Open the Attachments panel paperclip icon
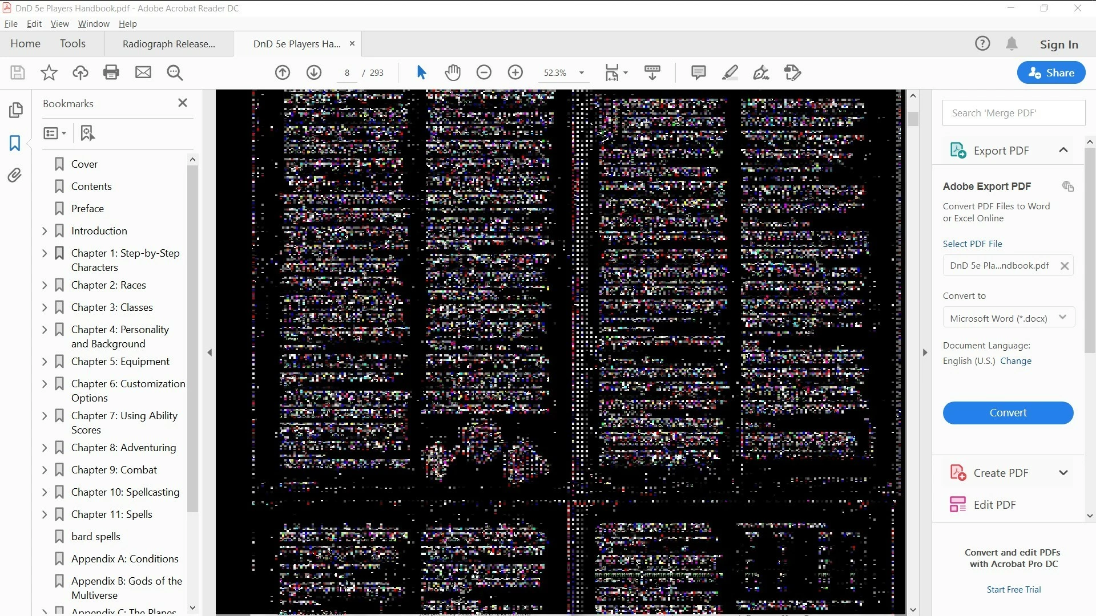 (15, 175)
